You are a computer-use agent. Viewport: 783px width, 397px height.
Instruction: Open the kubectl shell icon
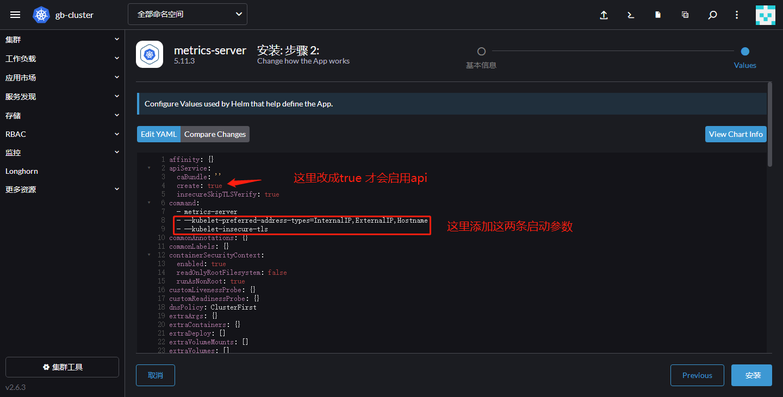click(x=631, y=15)
